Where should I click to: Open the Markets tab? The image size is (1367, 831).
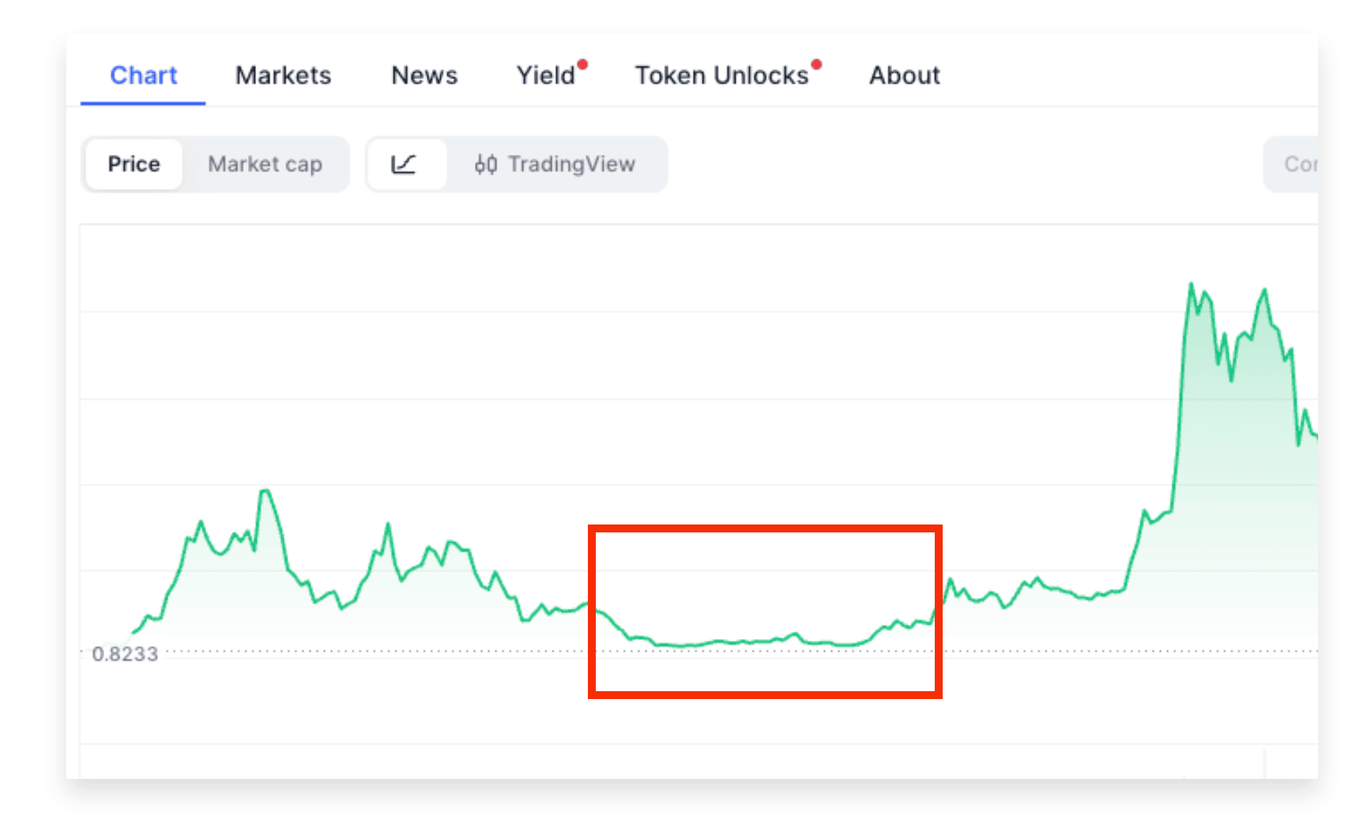(283, 75)
